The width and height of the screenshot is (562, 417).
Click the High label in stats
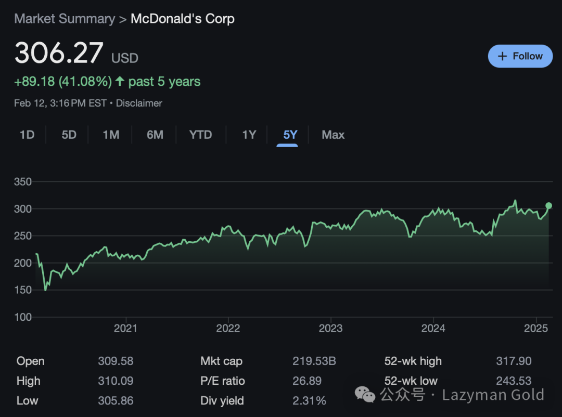(x=28, y=381)
